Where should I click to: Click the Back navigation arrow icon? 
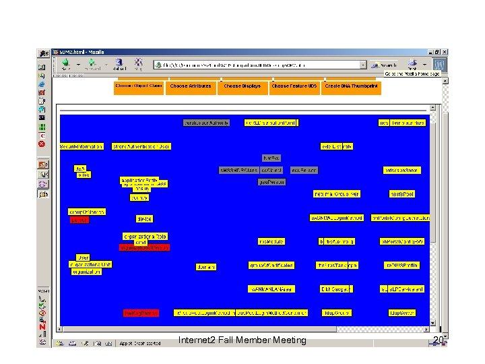(65, 63)
